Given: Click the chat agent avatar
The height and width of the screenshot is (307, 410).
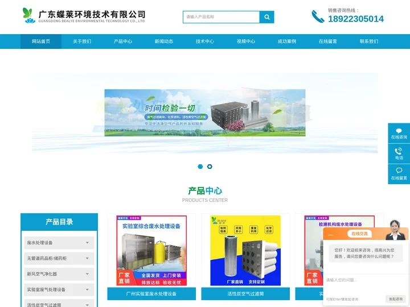Looking at the screenshot, I should click(x=395, y=230).
